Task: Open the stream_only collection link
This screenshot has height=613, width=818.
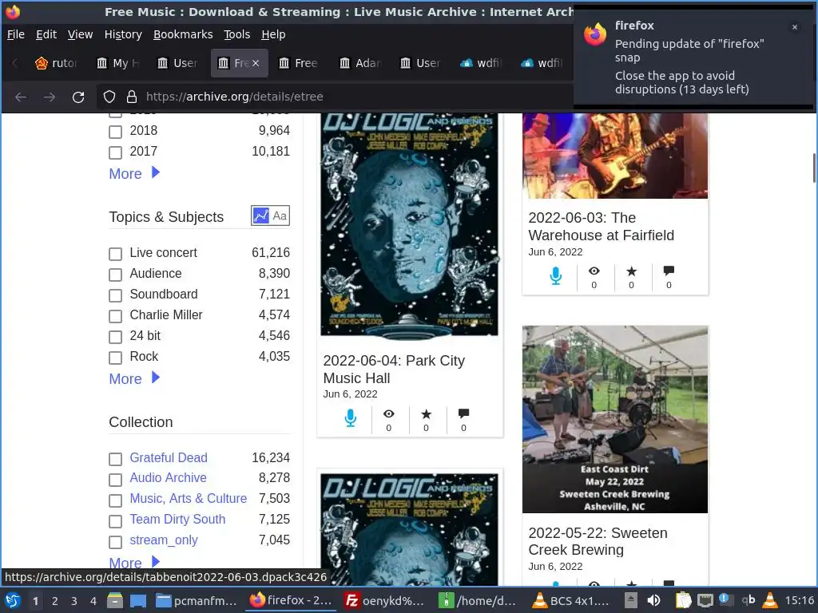Action: [164, 540]
